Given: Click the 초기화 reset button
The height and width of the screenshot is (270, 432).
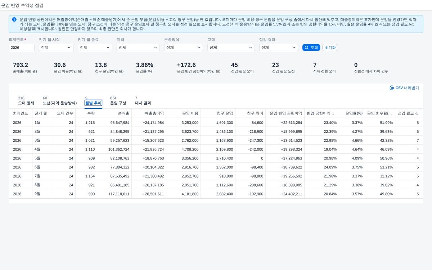Looking at the screenshot, I should (330, 48).
